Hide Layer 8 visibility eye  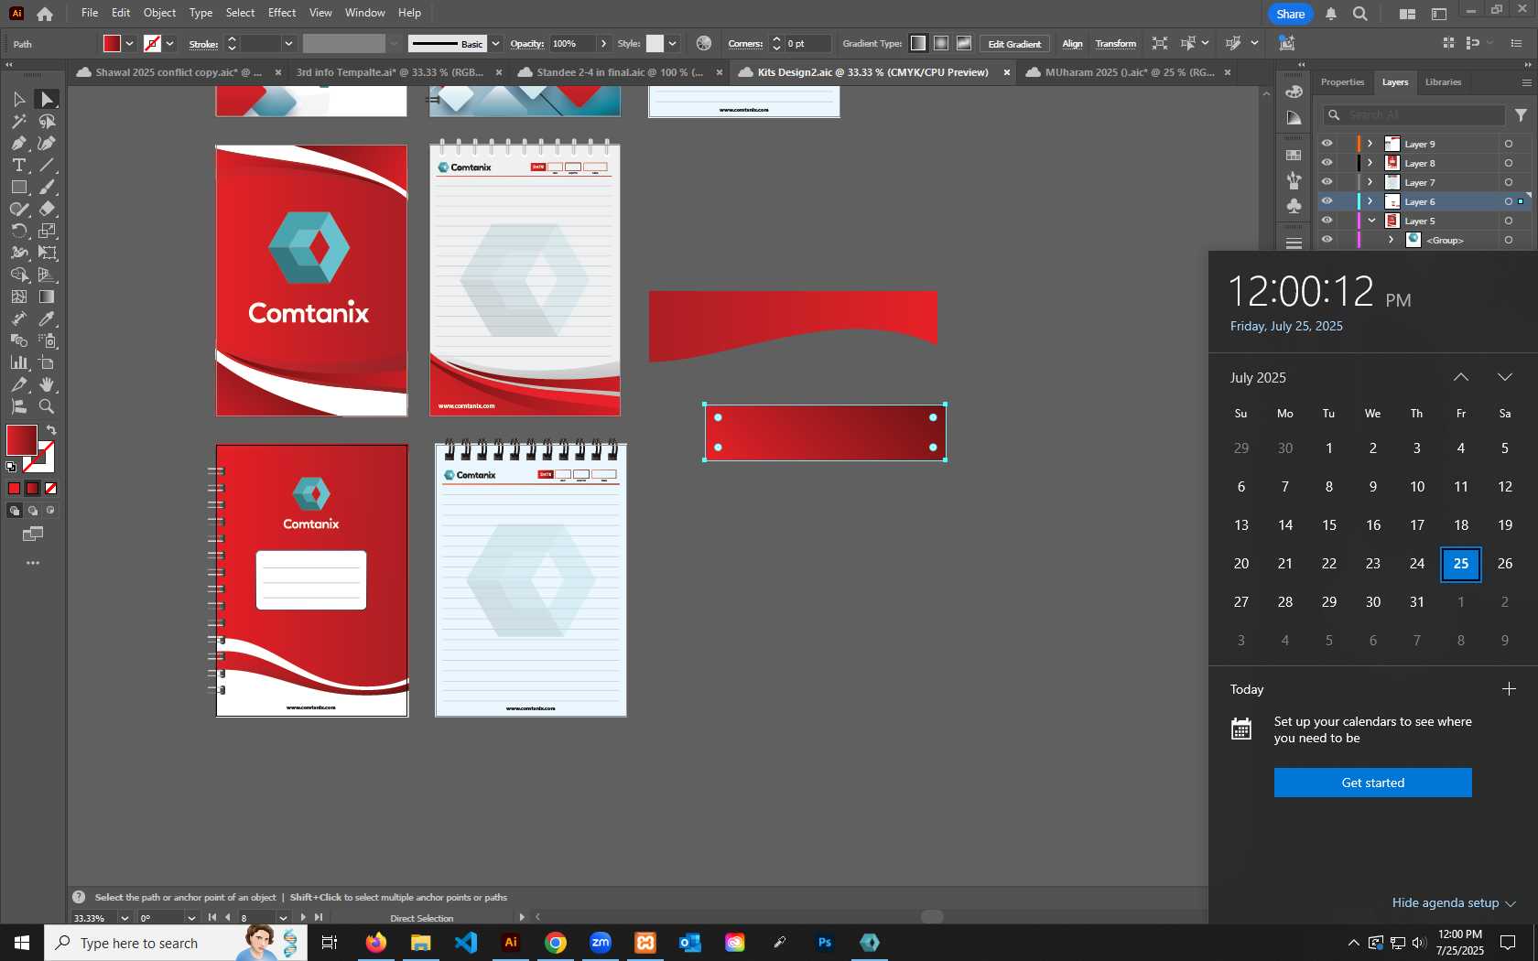click(x=1327, y=163)
